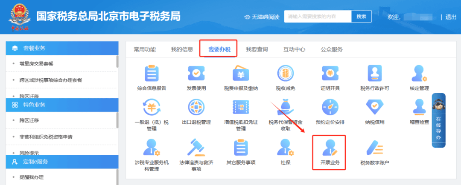461x185 pixels.
Task: Select 税费申报及缴纳 icon
Action: pyautogui.click(x=241, y=74)
